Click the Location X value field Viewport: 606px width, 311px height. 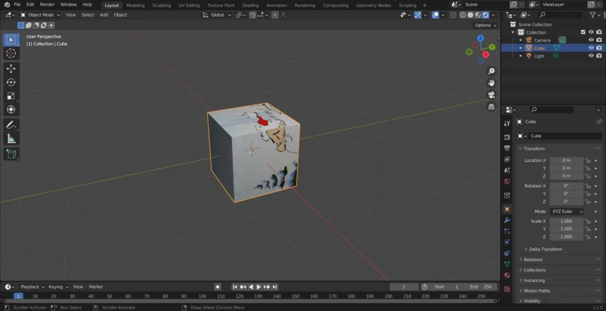(x=566, y=160)
